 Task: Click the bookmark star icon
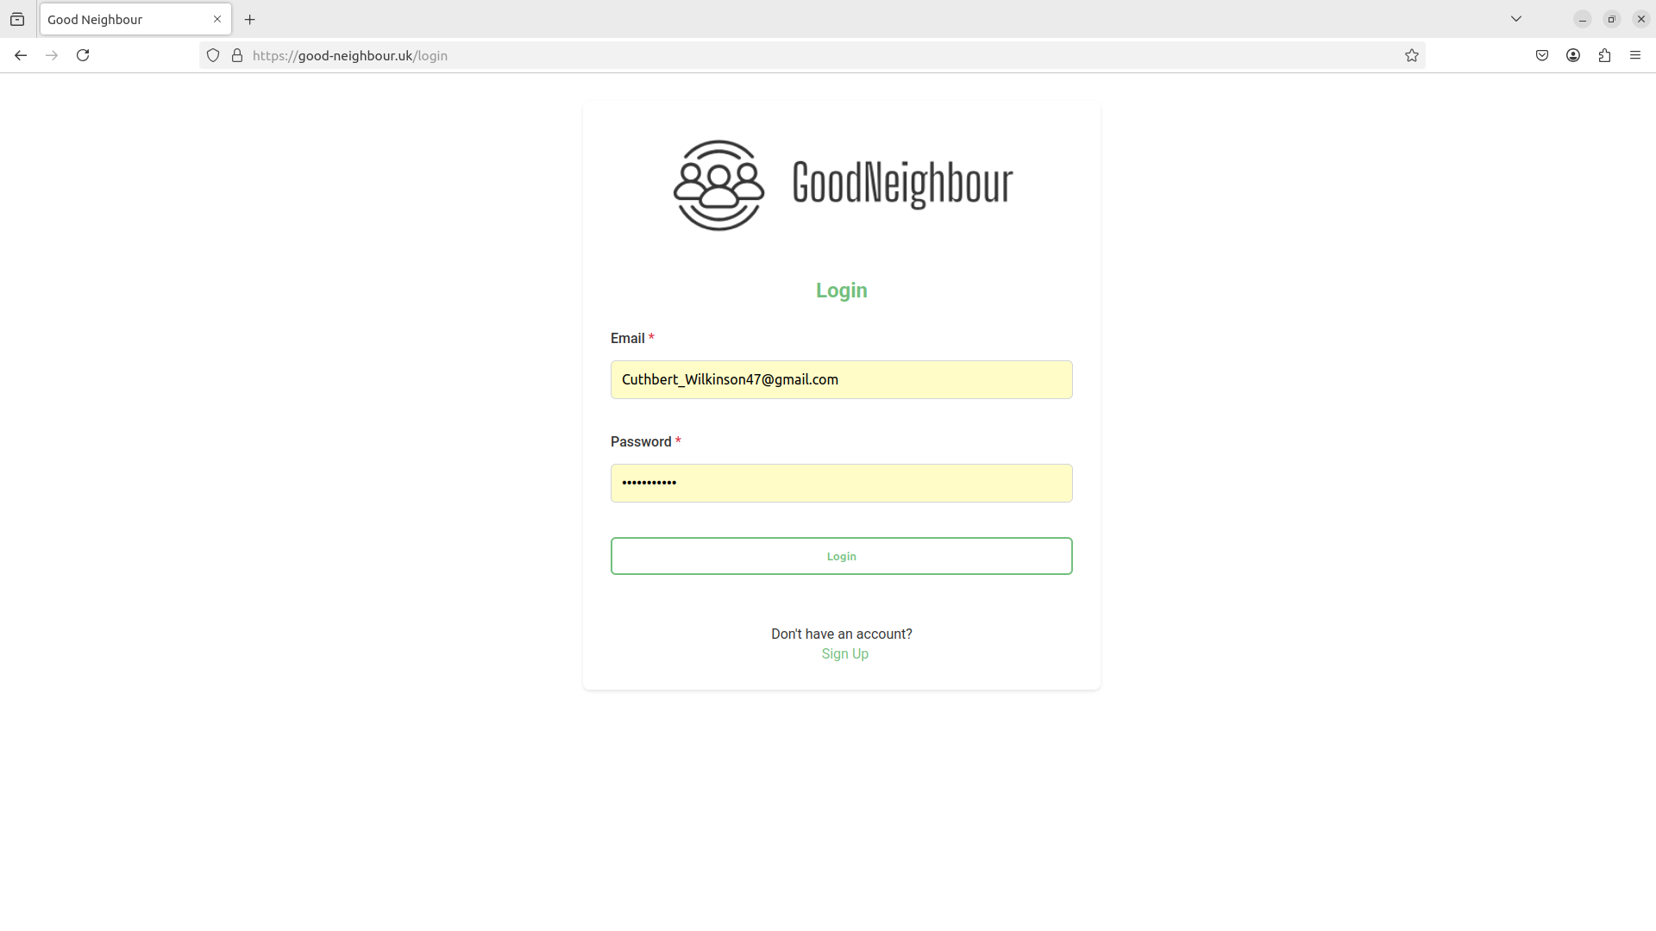(1409, 54)
